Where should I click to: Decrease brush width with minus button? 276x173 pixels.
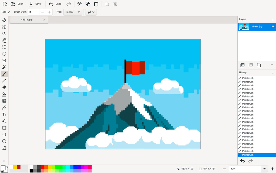pos(43,12)
